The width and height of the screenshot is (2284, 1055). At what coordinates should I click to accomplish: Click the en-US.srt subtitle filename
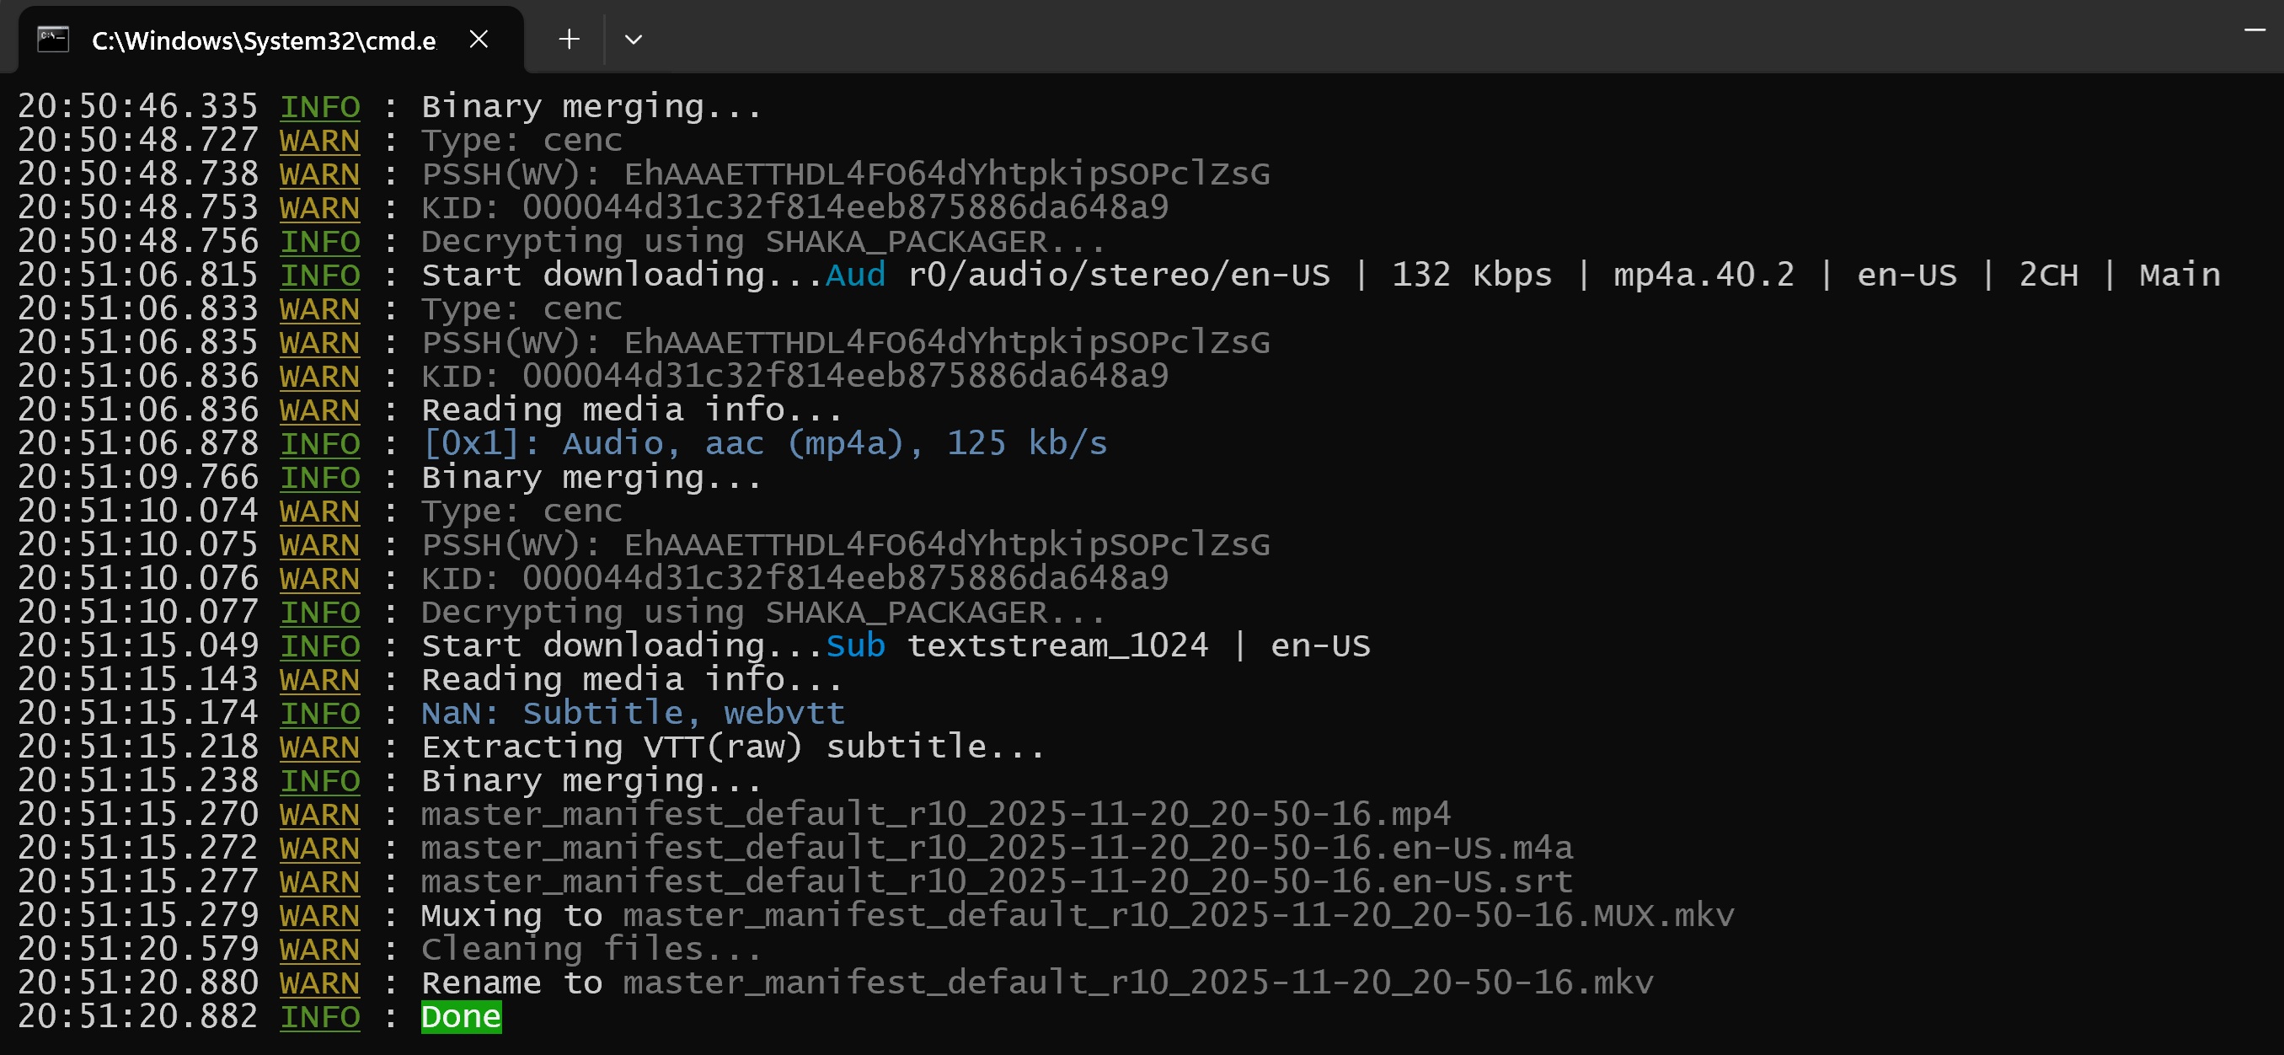coord(996,882)
